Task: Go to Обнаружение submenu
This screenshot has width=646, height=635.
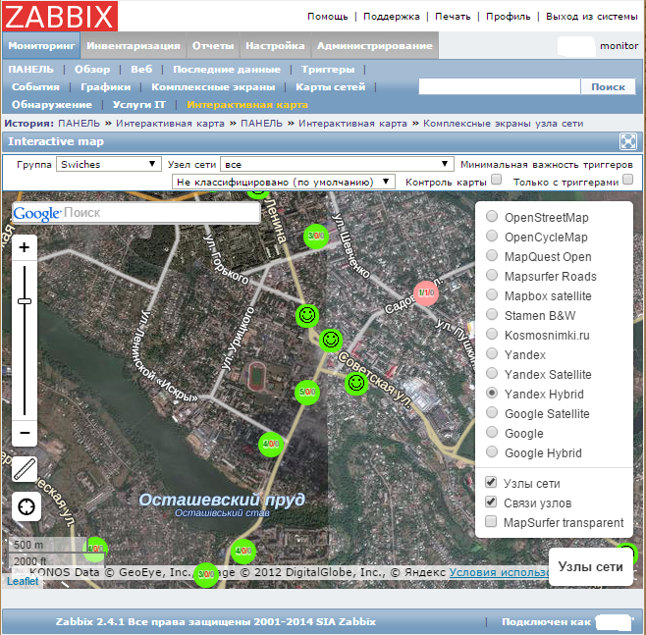Action: click(52, 105)
